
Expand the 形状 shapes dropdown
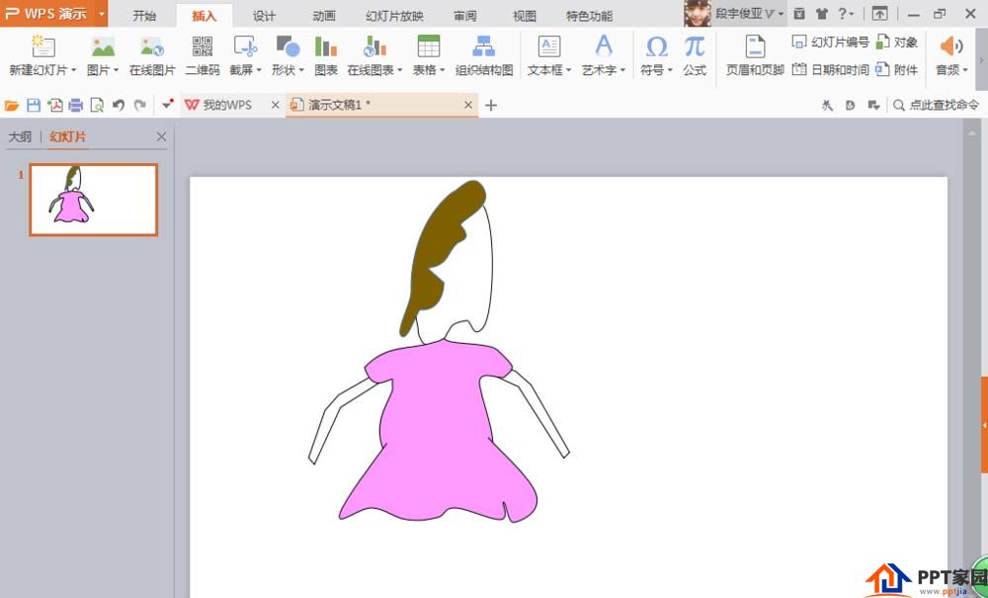tap(300, 70)
